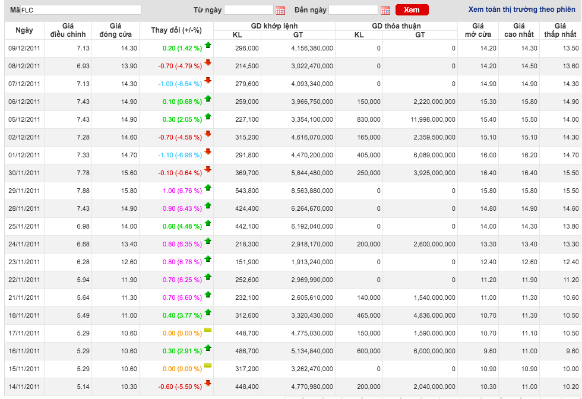The height and width of the screenshot is (399, 582).
Task: Click the volume cell '151,900'
Action: [247, 262]
